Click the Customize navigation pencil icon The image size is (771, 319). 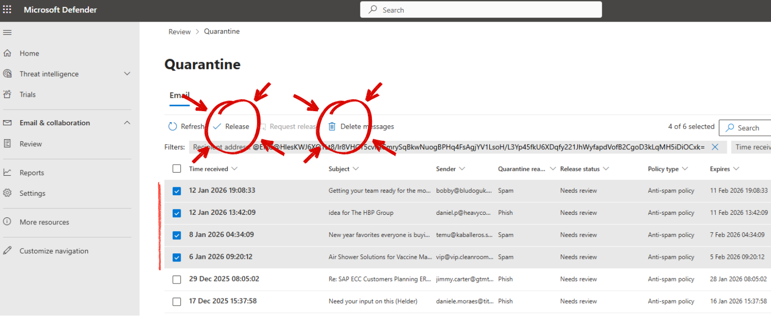[x=9, y=250]
